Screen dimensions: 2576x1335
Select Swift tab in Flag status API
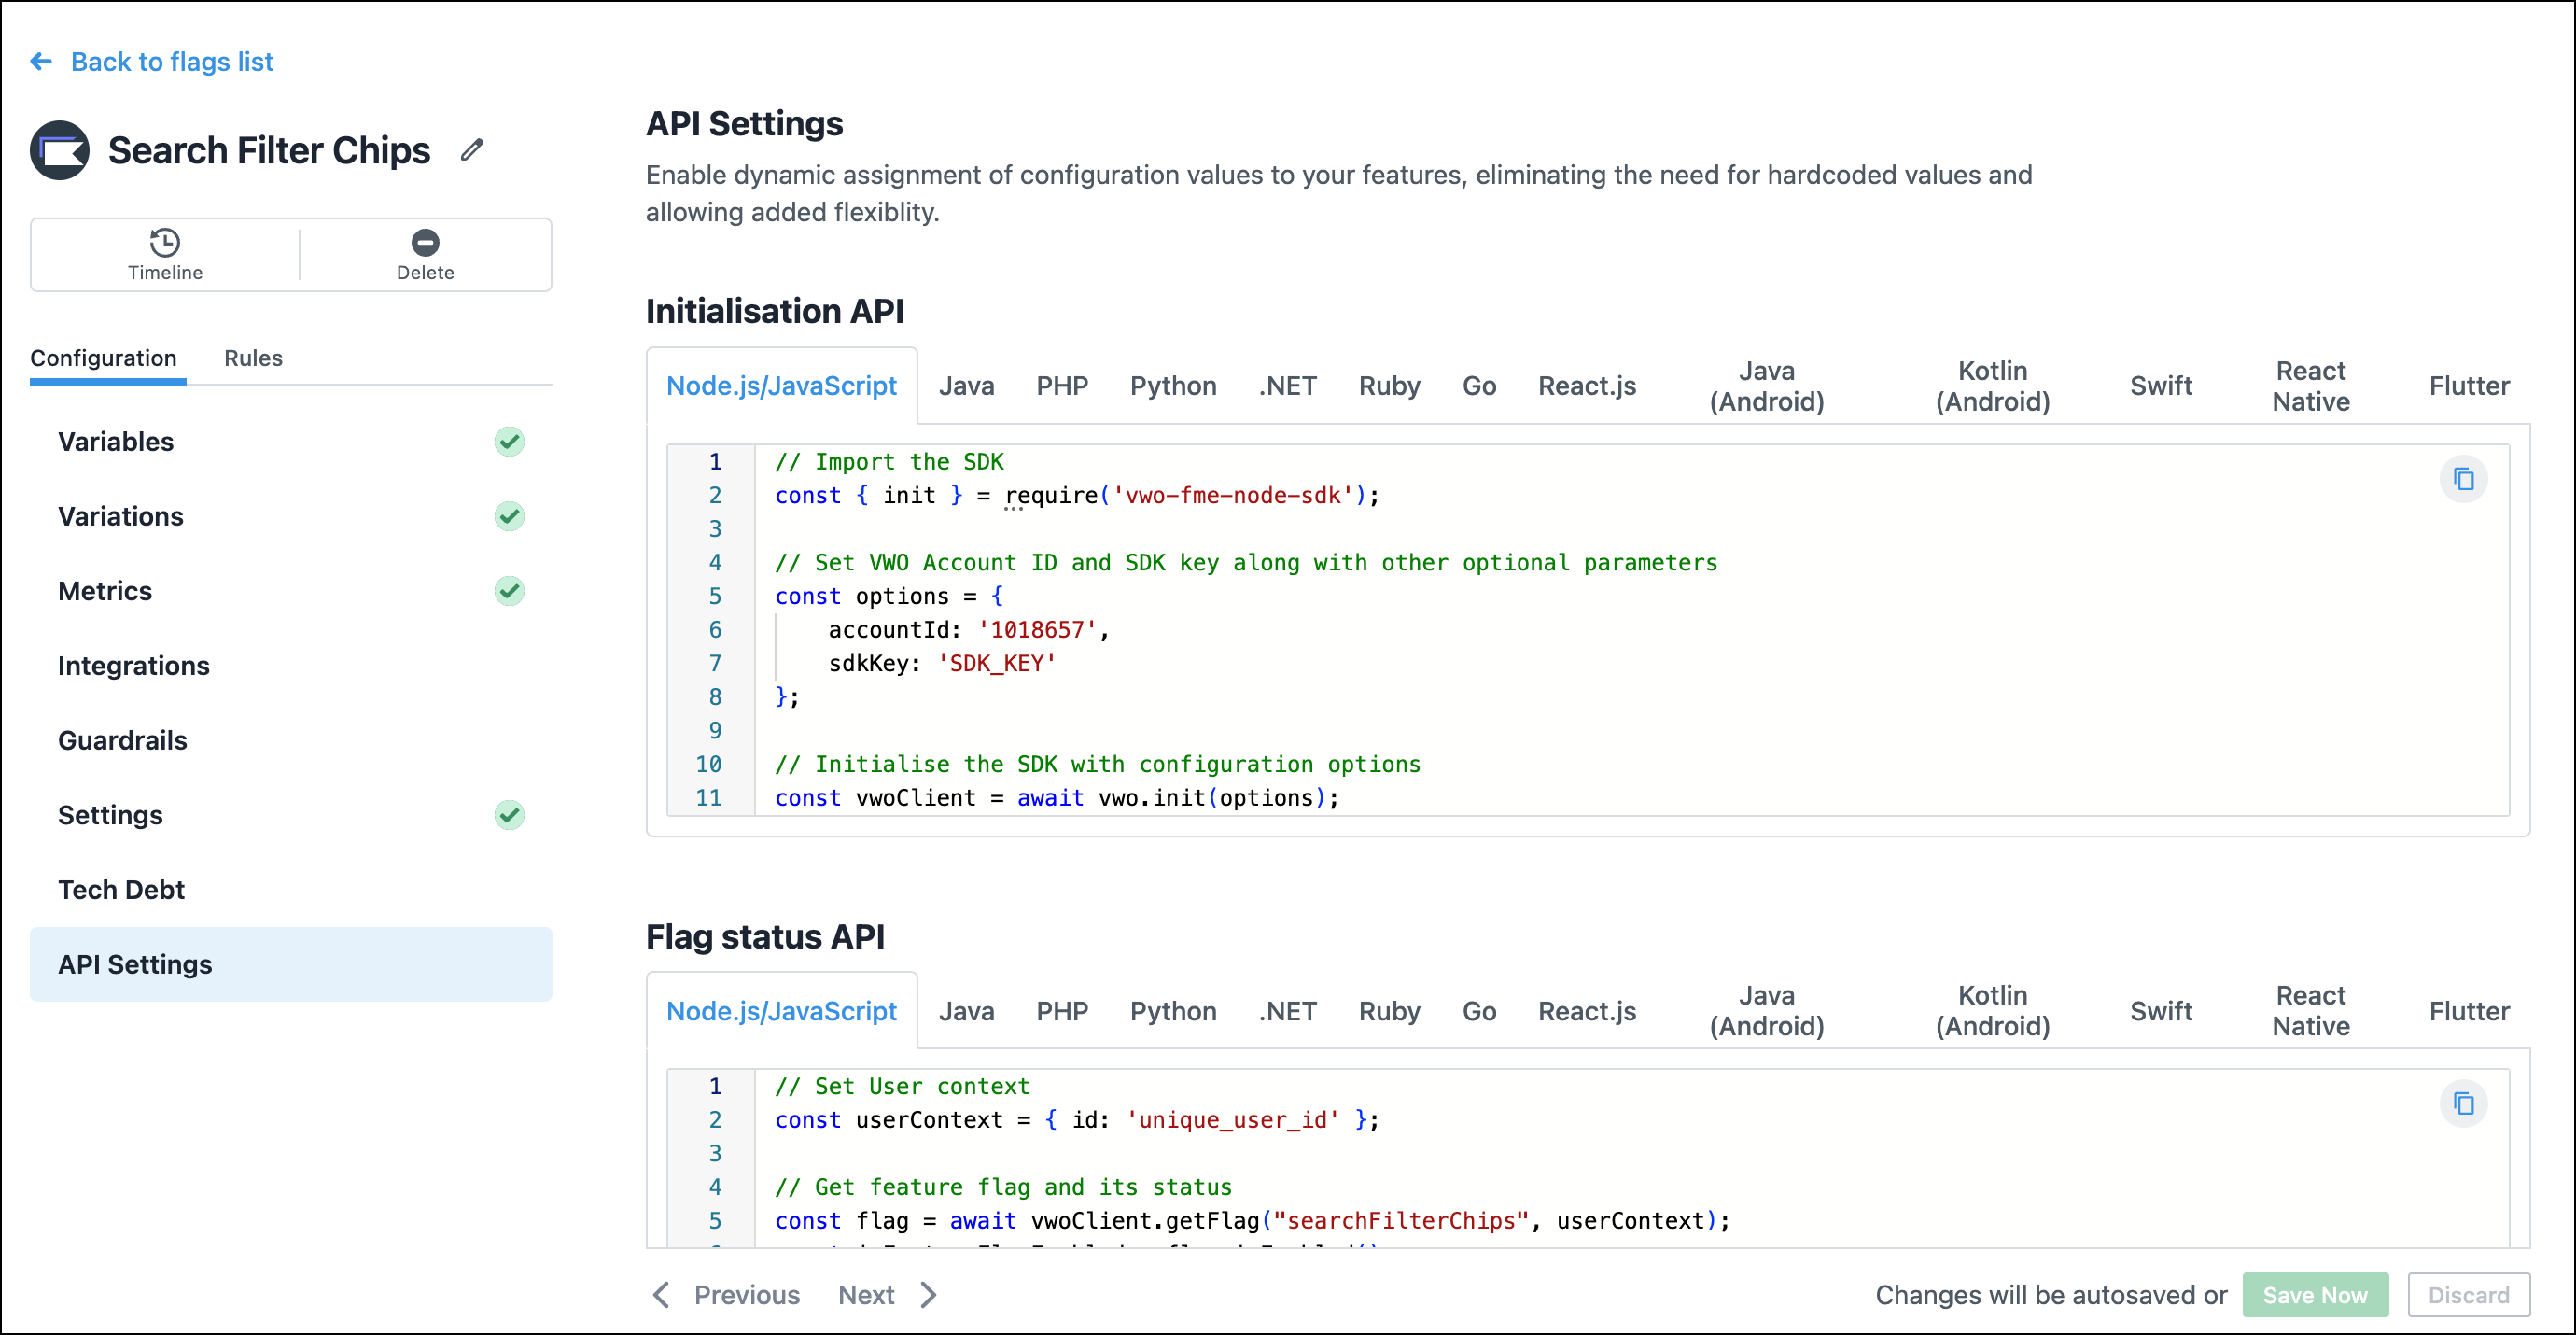pyautogui.click(x=2160, y=1011)
